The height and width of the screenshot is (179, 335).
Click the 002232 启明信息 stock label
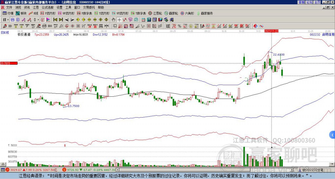coord(322,34)
